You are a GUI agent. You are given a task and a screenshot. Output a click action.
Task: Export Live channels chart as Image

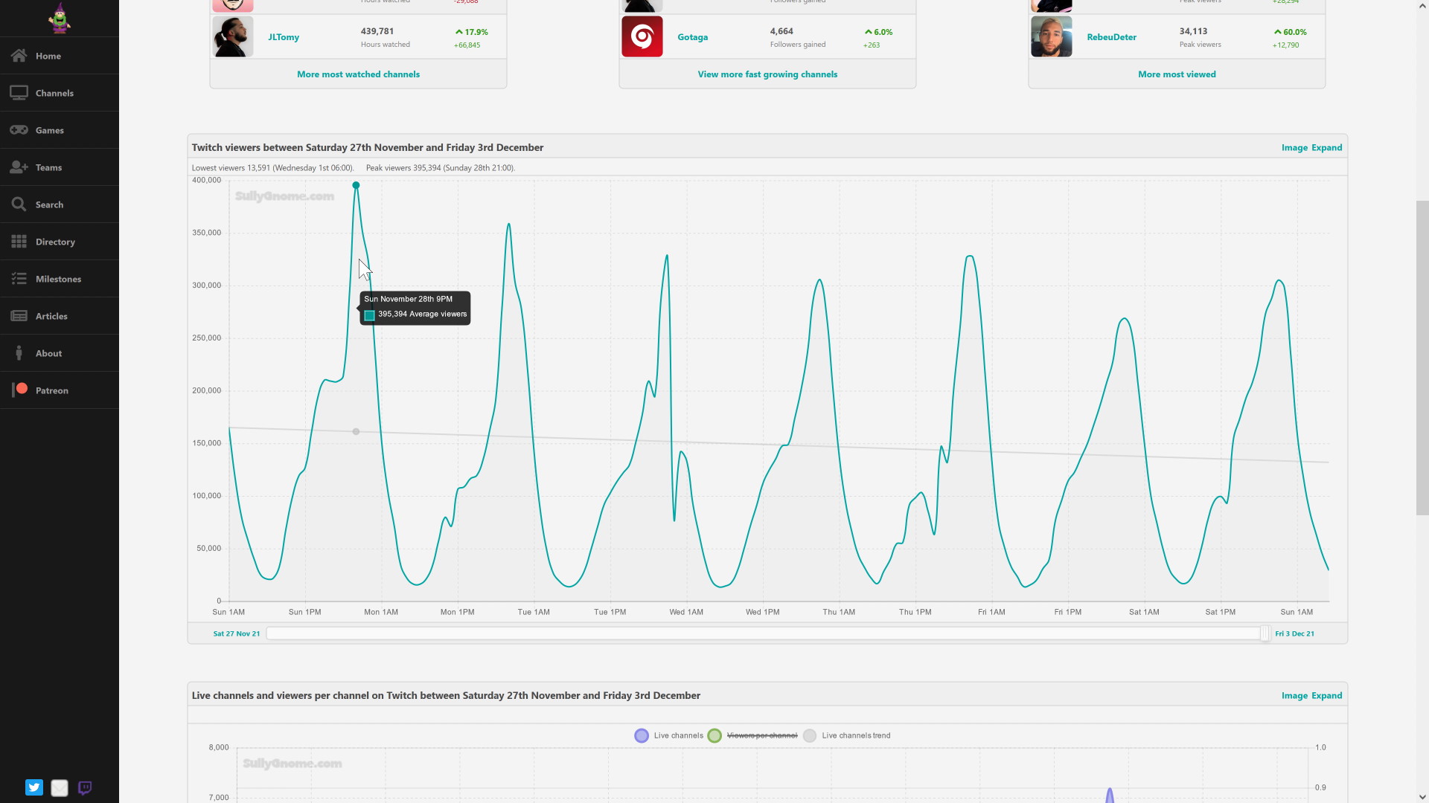click(1294, 695)
